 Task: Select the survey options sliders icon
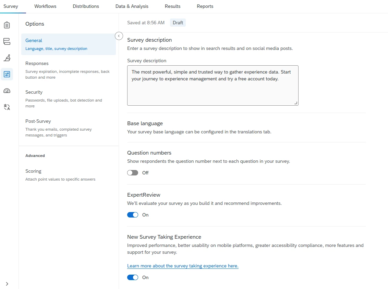(7, 74)
